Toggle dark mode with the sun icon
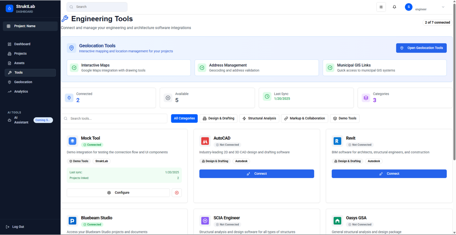The image size is (456, 235). tap(381, 7)
